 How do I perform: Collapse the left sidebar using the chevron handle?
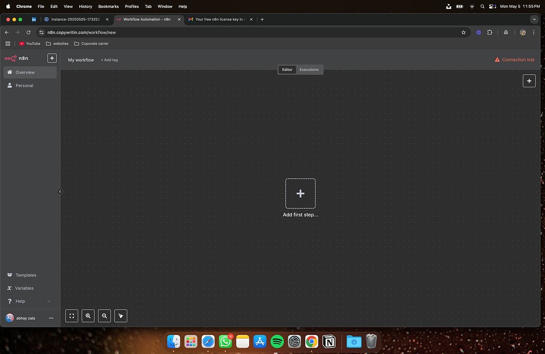coord(60,191)
